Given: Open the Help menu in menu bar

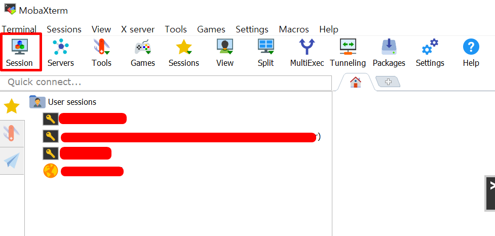Looking at the screenshot, I should [x=329, y=29].
